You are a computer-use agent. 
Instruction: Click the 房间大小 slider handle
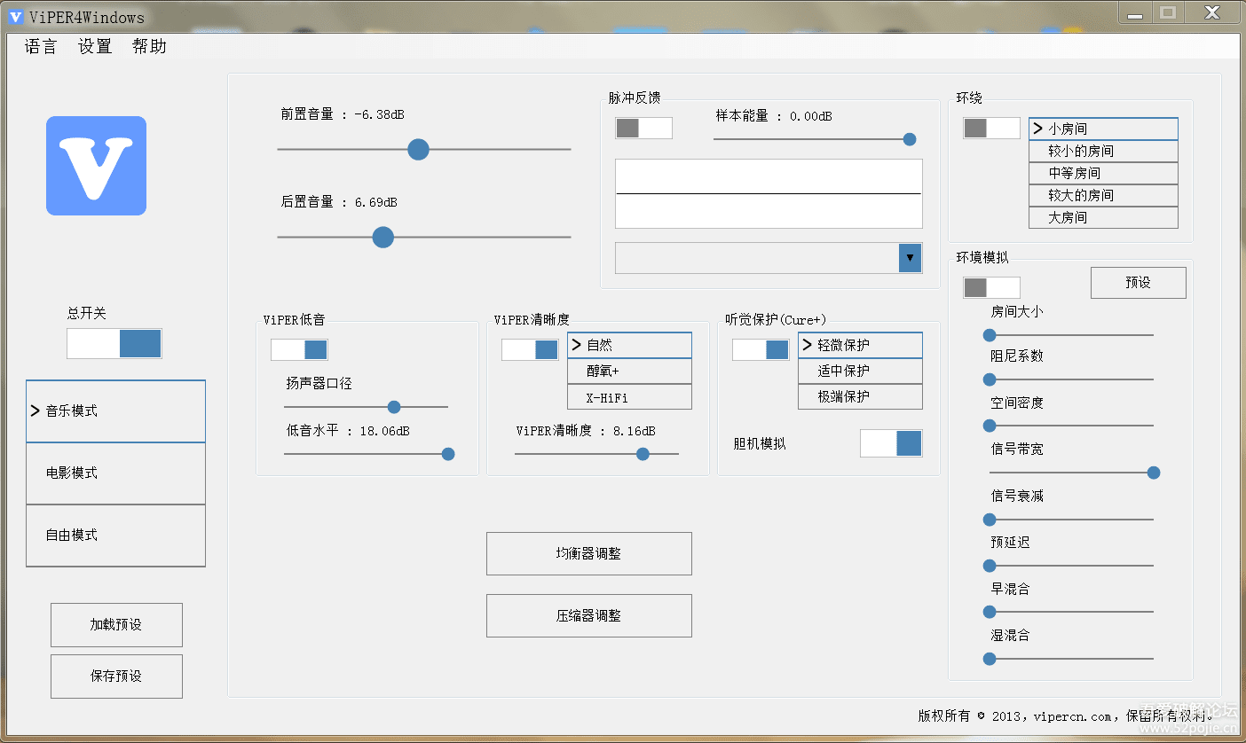pos(990,335)
